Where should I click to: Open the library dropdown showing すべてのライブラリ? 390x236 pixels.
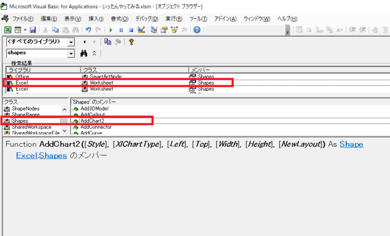pos(71,42)
